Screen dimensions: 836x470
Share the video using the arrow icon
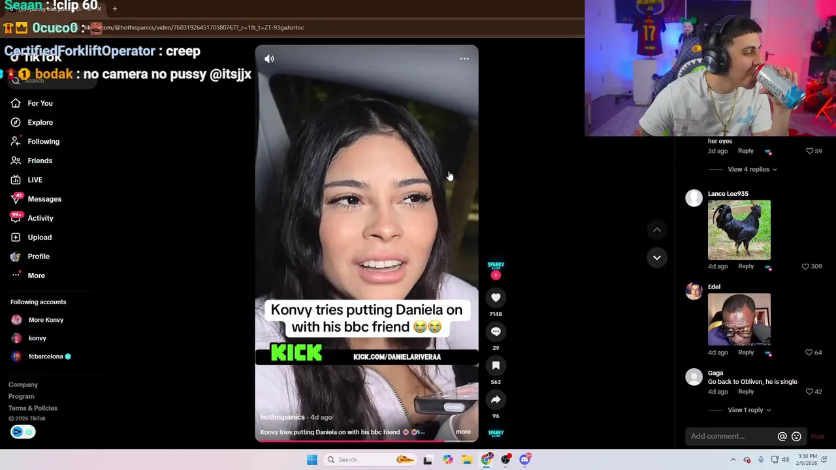coord(496,399)
